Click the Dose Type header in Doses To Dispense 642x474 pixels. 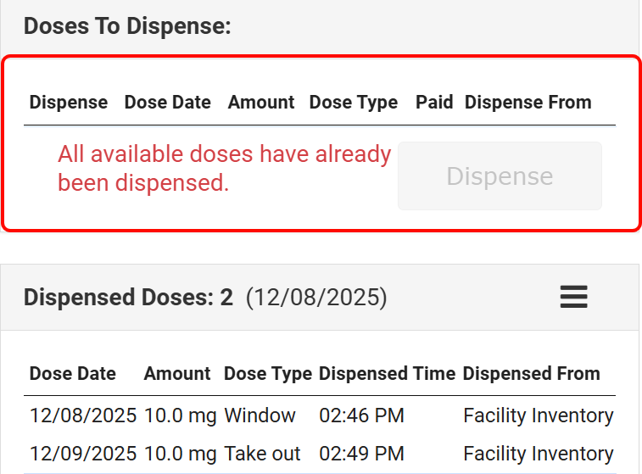click(x=353, y=103)
